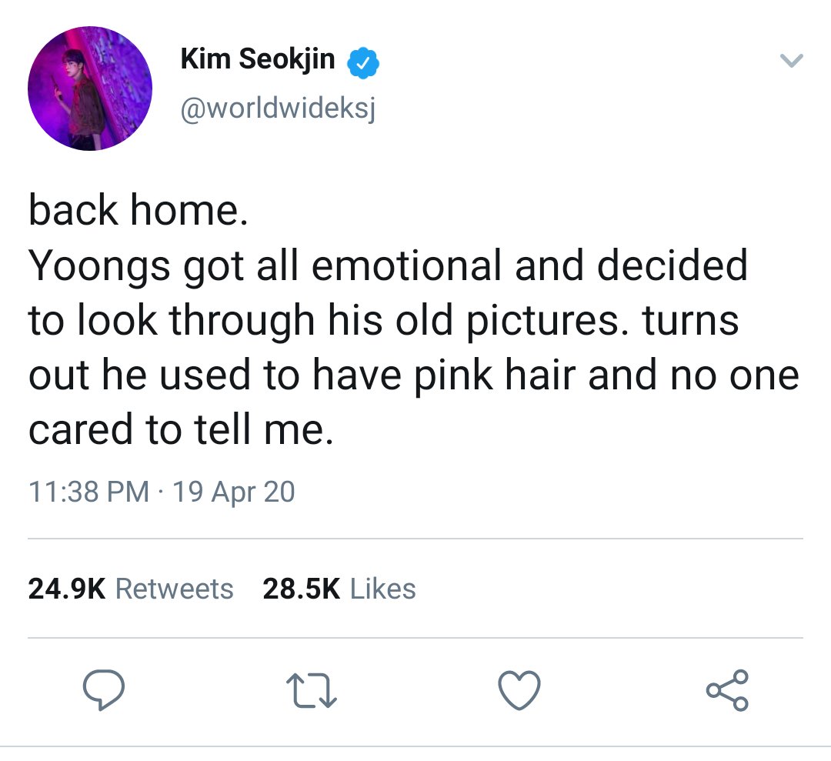Click the blue verified badge

[363, 63]
